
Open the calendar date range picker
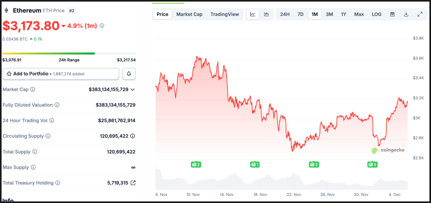(x=392, y=14)
